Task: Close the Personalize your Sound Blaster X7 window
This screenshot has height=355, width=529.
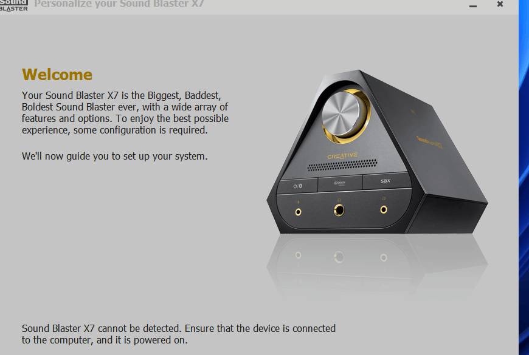Action: (500, 4)
